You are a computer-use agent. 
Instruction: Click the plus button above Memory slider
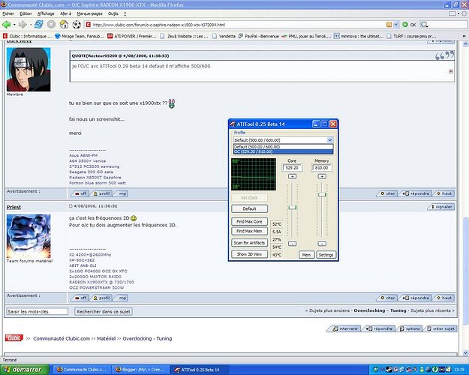tap(322, 177)
